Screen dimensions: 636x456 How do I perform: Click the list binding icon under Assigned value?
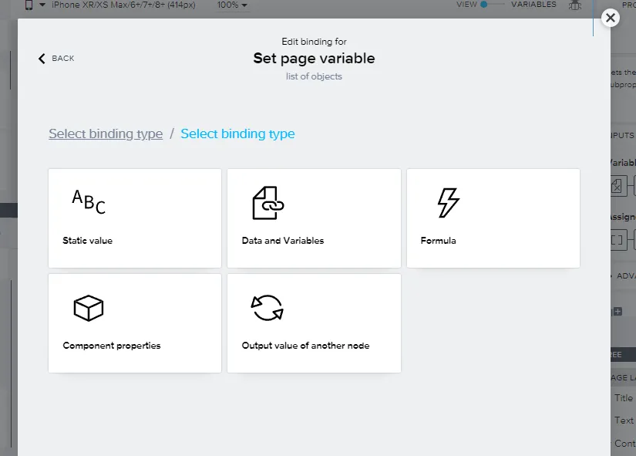click(x=617, y=240)
